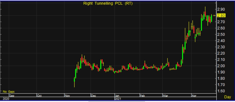Click the Day timeframe label
This screenshot has width=235, height=102.
click(227, 97)
